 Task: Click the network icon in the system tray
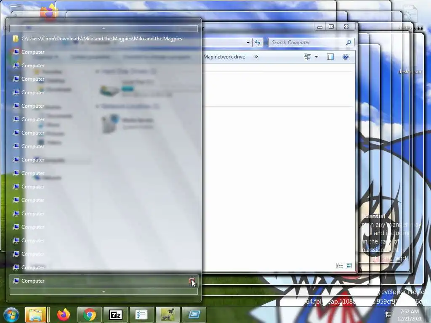[388, 315]
